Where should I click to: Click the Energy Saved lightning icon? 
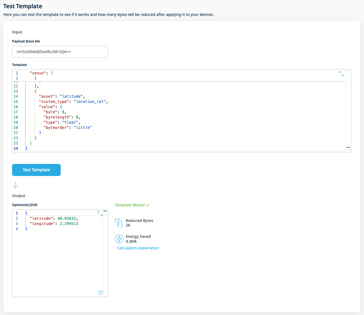pos(119,239)
